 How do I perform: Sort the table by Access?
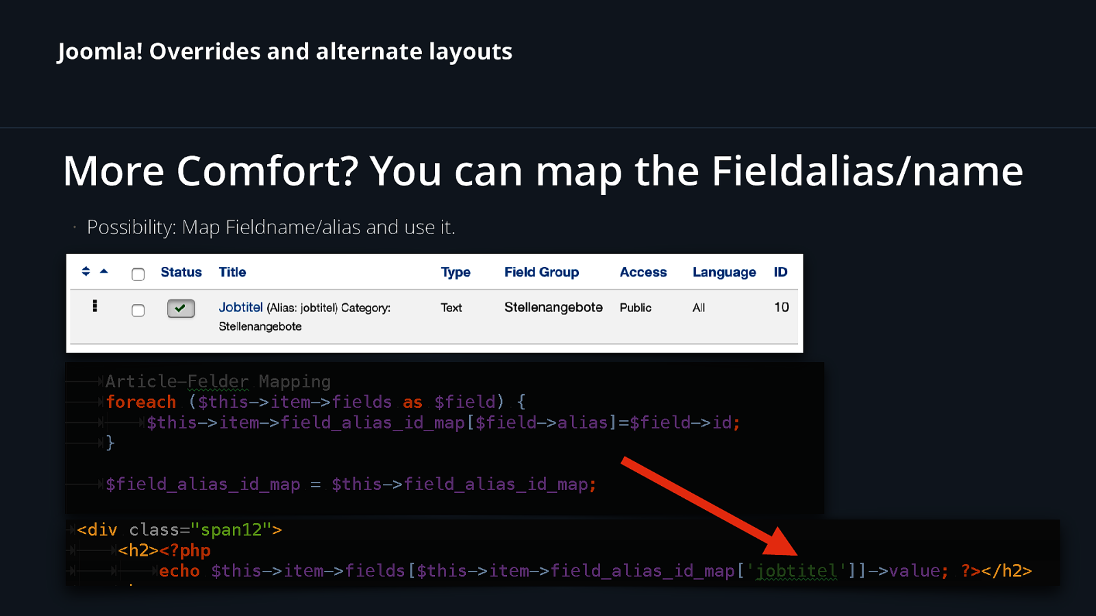(x=643, y=272)
